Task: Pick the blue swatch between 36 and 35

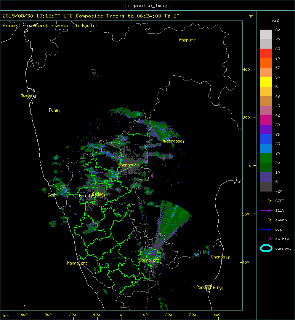Action: pos(266,139)
